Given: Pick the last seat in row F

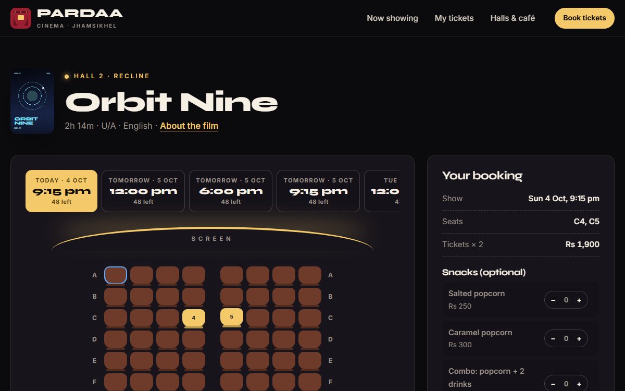Looking at the screenshot, I should 310,382.
